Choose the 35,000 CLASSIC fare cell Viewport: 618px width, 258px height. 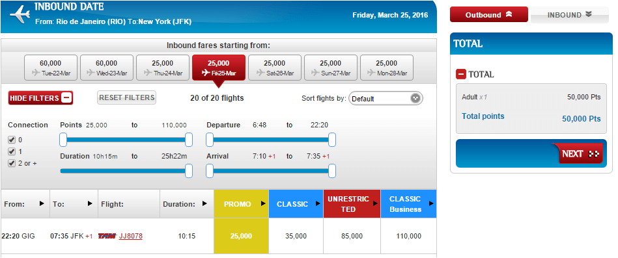click(x=296, y=237)
